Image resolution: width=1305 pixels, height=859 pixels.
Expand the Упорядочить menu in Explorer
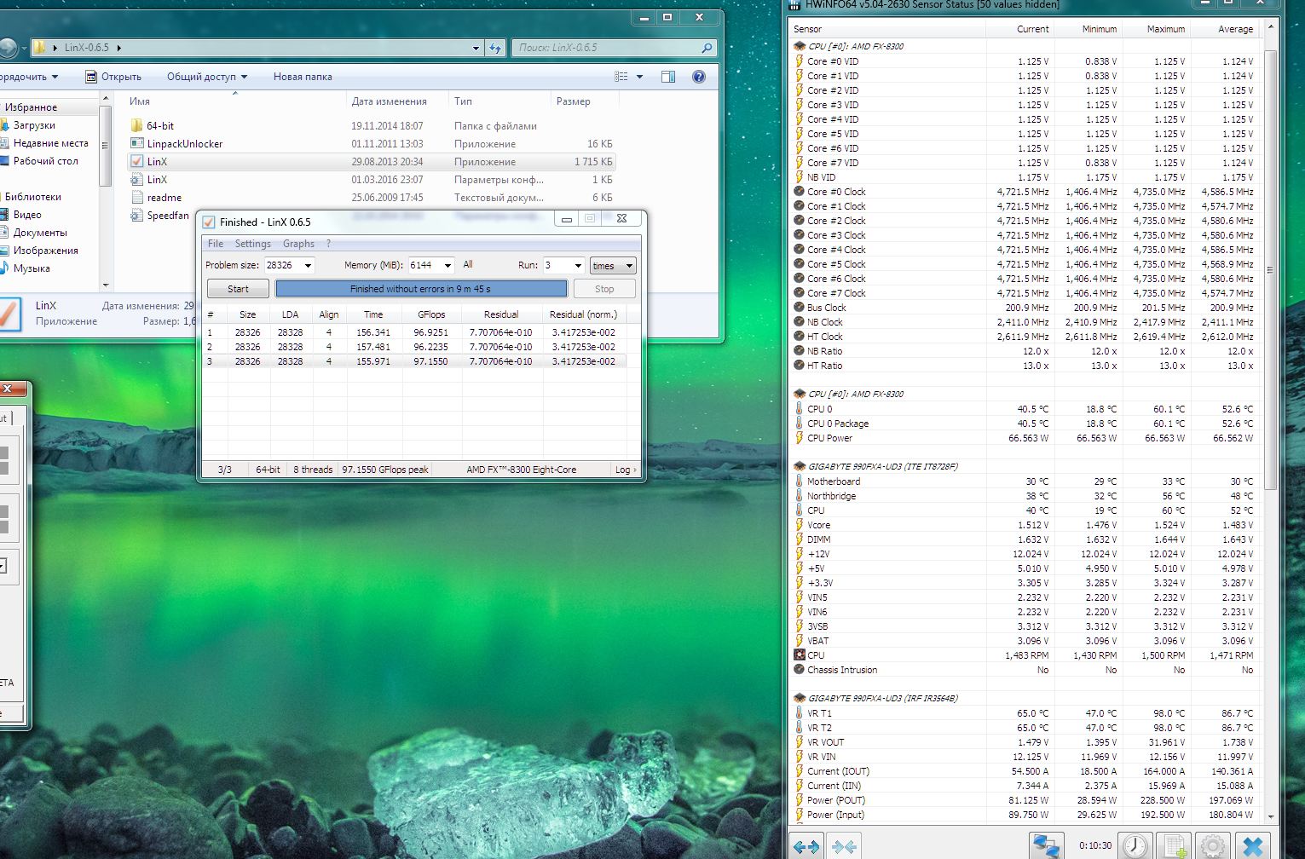pyautogui.click(x=30, y=77)
